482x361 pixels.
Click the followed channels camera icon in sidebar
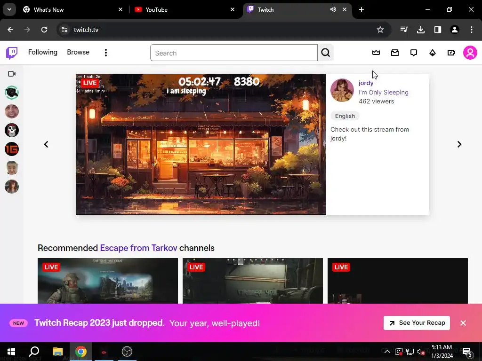coord(12,74)
